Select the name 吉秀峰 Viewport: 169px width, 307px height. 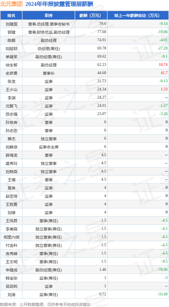[11, 254]
